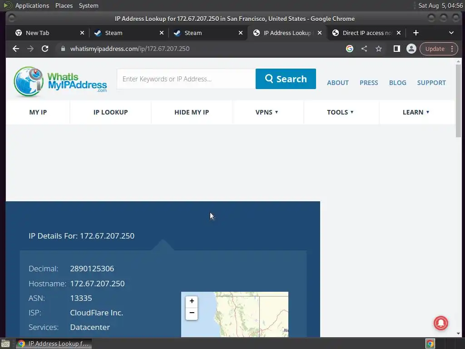Select the ASN value 13335

81,298
